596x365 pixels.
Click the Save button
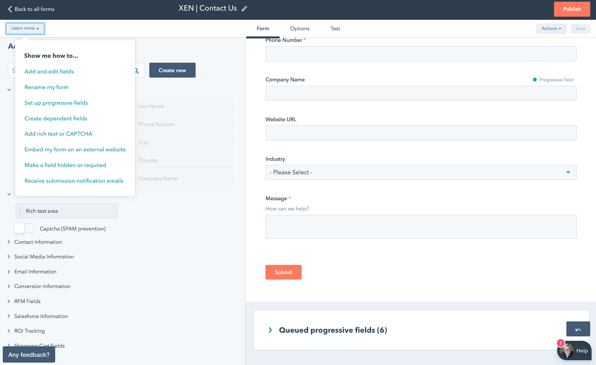point(580,29)
